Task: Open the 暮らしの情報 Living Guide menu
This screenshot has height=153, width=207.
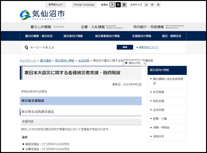Action: 45,27
